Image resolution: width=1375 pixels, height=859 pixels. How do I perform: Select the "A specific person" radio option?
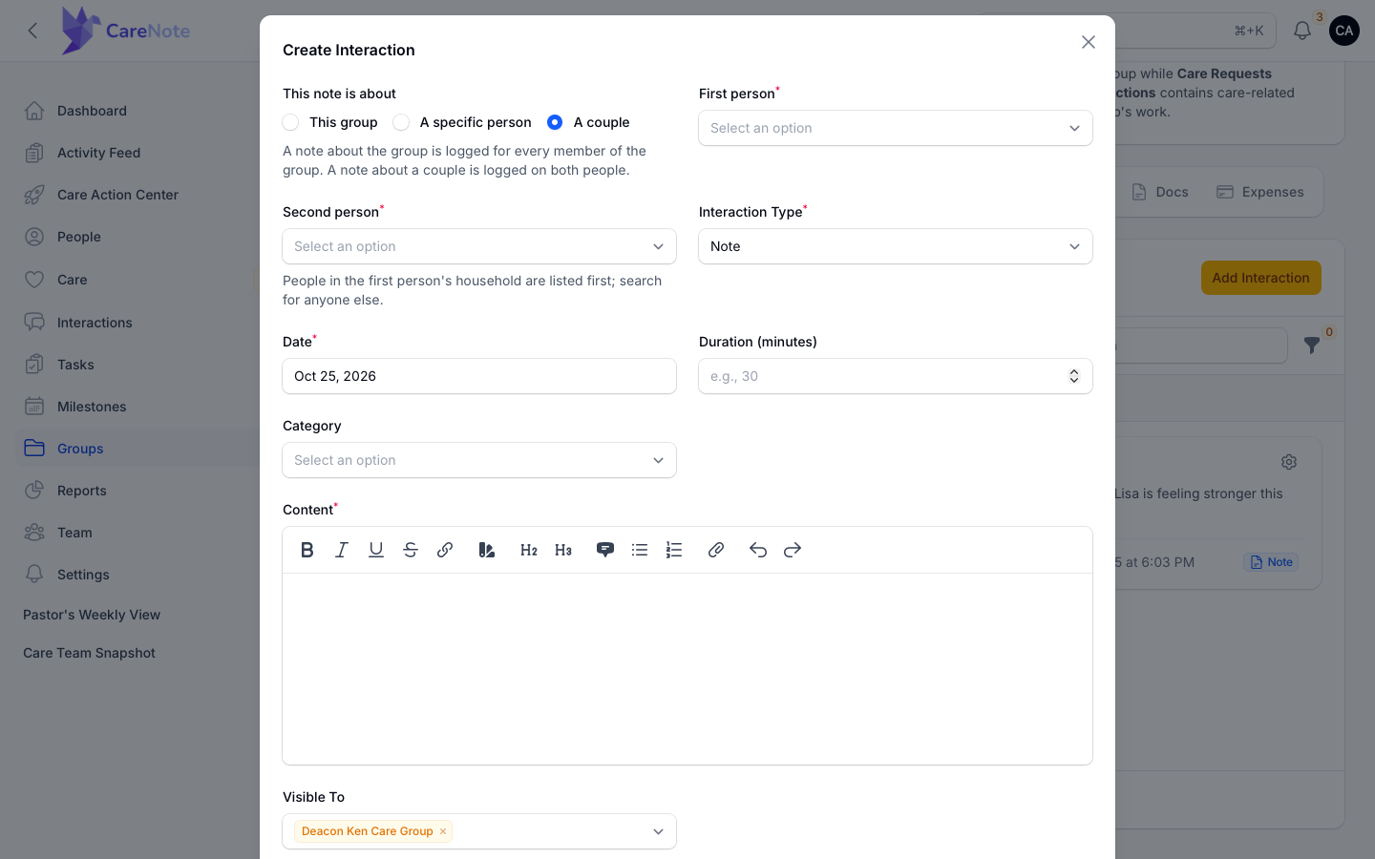pos(402,122)
